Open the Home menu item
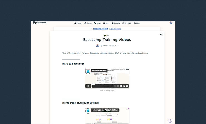This screenshot has width=206, height=124. (x=78, y=23)
